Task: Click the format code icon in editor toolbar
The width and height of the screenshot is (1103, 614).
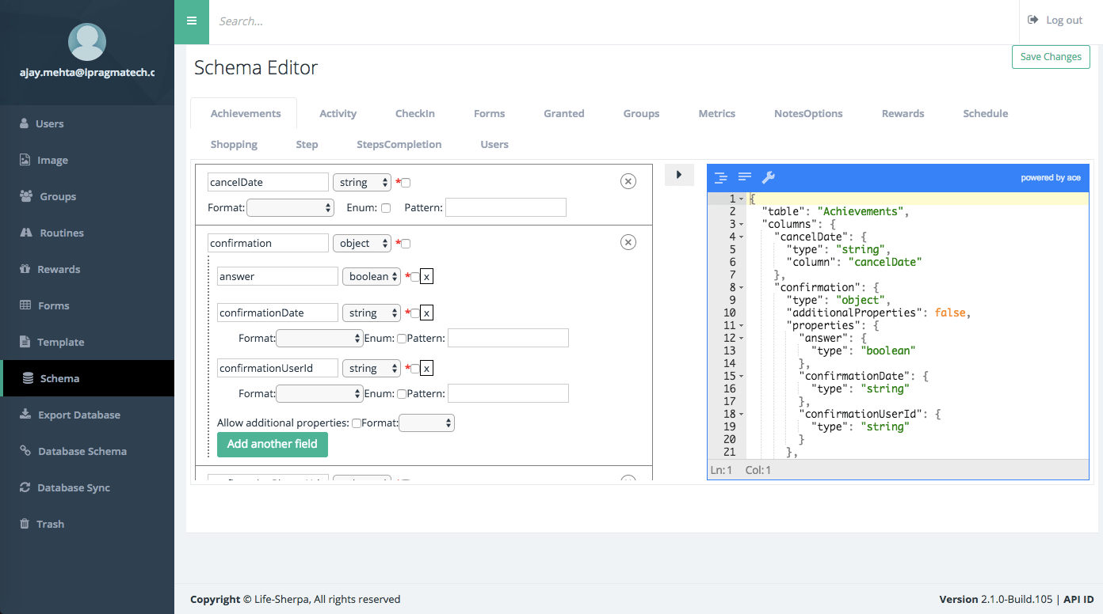Action: 720,177
